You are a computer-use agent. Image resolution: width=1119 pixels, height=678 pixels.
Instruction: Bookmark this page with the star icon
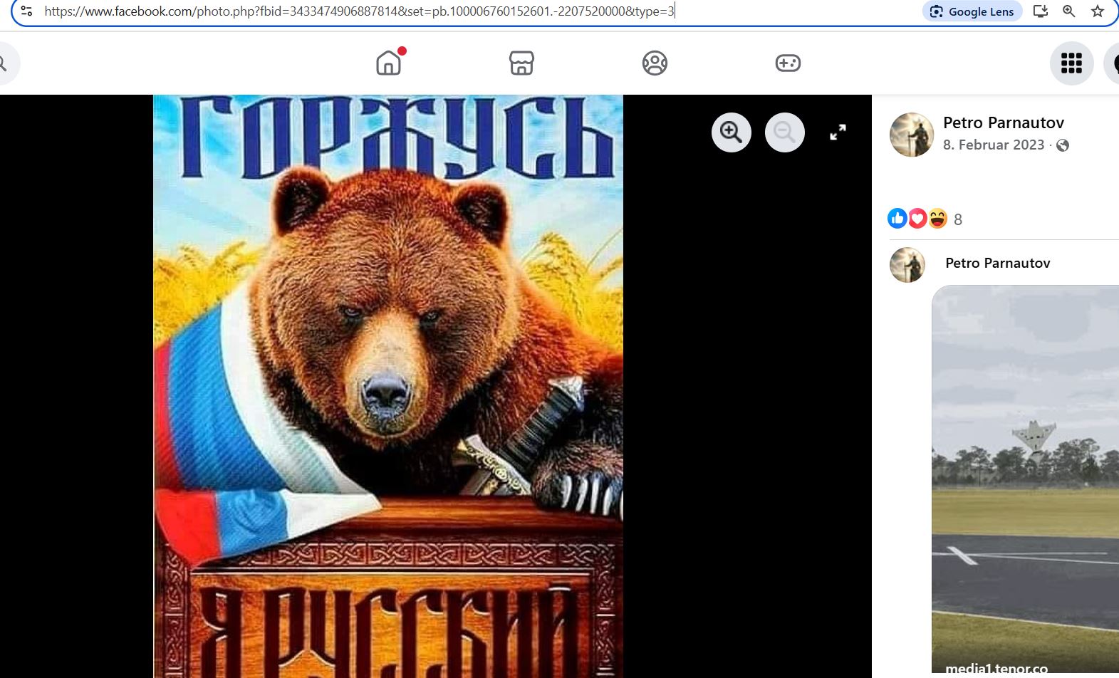[x=1098, y=11]
